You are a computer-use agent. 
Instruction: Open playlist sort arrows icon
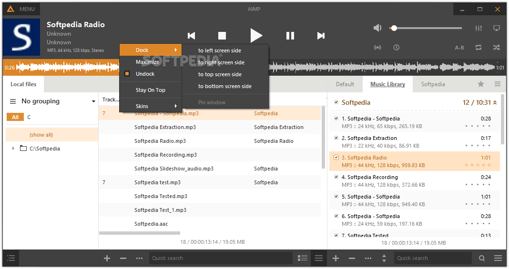(384, 259)
